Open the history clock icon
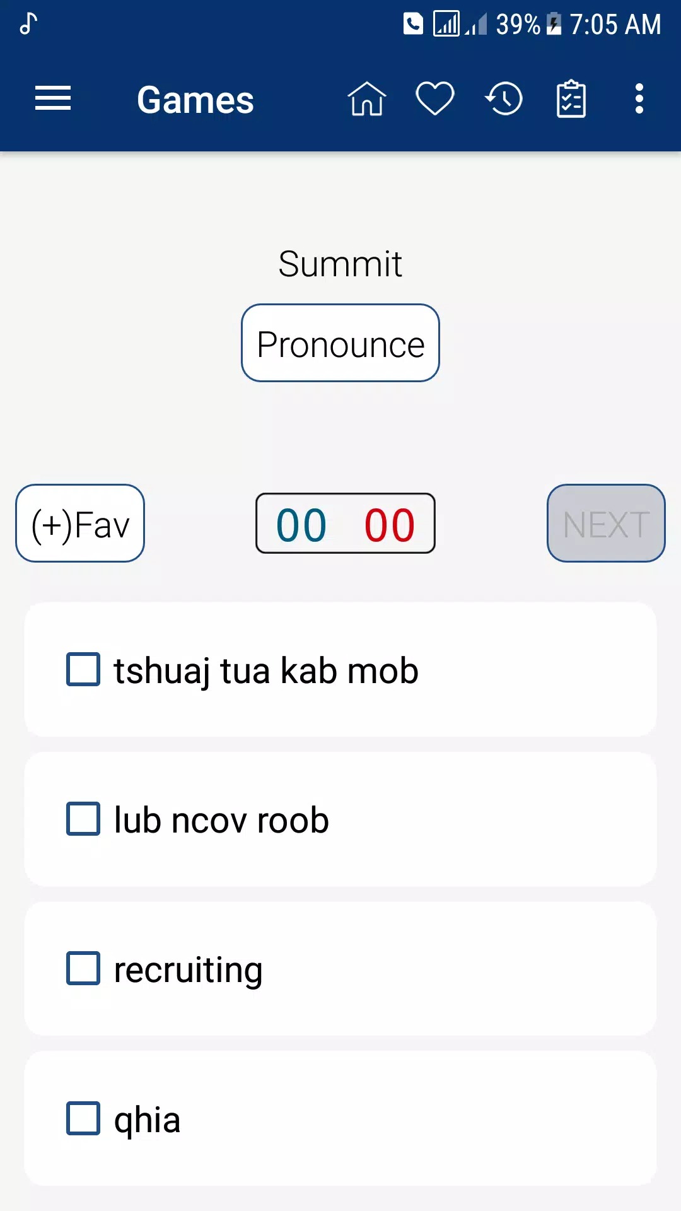 click(x=504, y=99)
